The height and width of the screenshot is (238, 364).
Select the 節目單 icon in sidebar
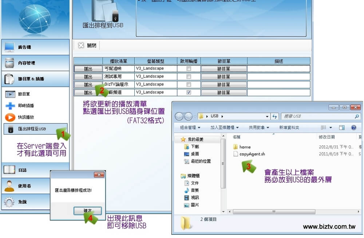click(x=10, y=94)
